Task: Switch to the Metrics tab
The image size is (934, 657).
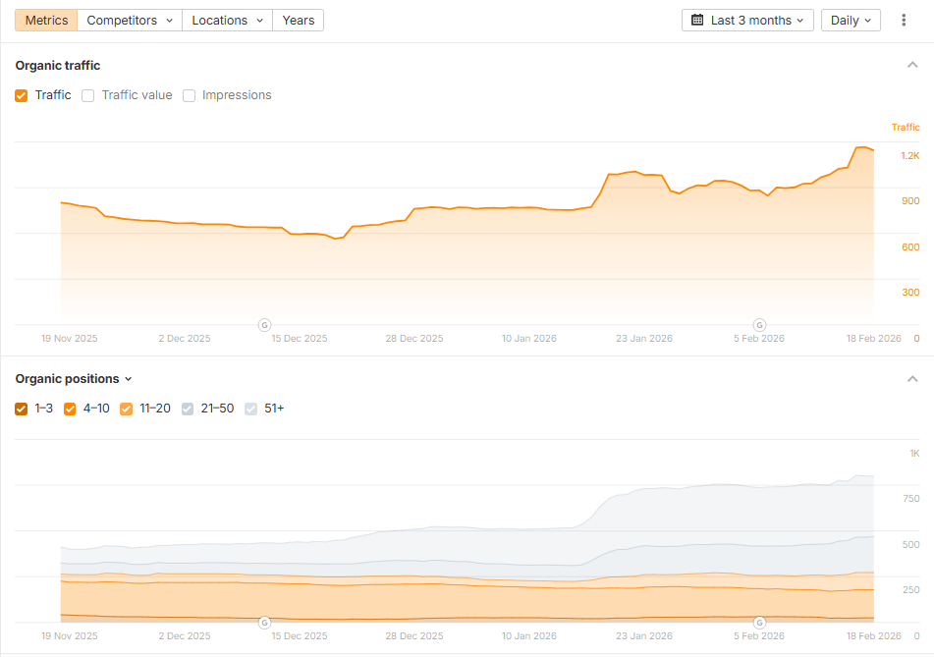Action: 46,21
